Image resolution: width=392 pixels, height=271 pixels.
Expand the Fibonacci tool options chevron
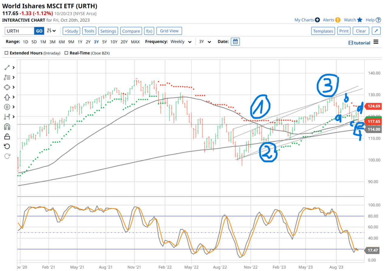13,77
